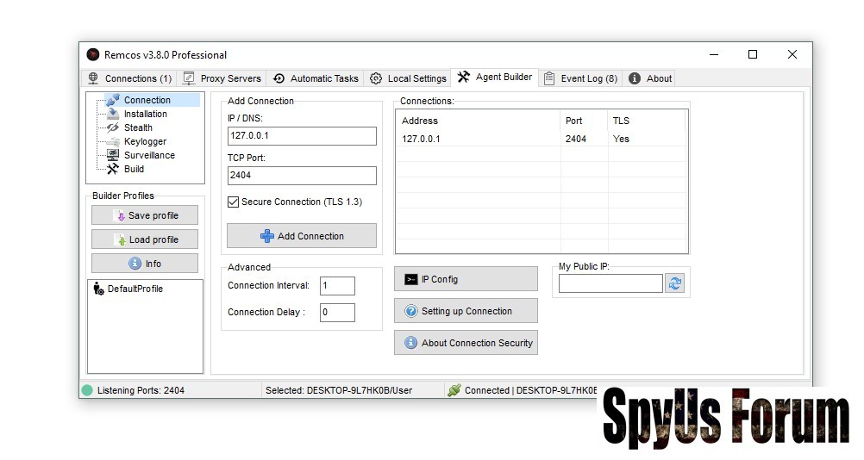Switch to the Event Log (8) tab
Image resolution: width=864 pixels, height=460 pixels.
point(580,78)
